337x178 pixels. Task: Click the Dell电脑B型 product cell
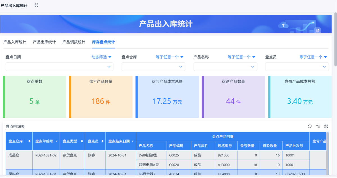click(151, 155)
